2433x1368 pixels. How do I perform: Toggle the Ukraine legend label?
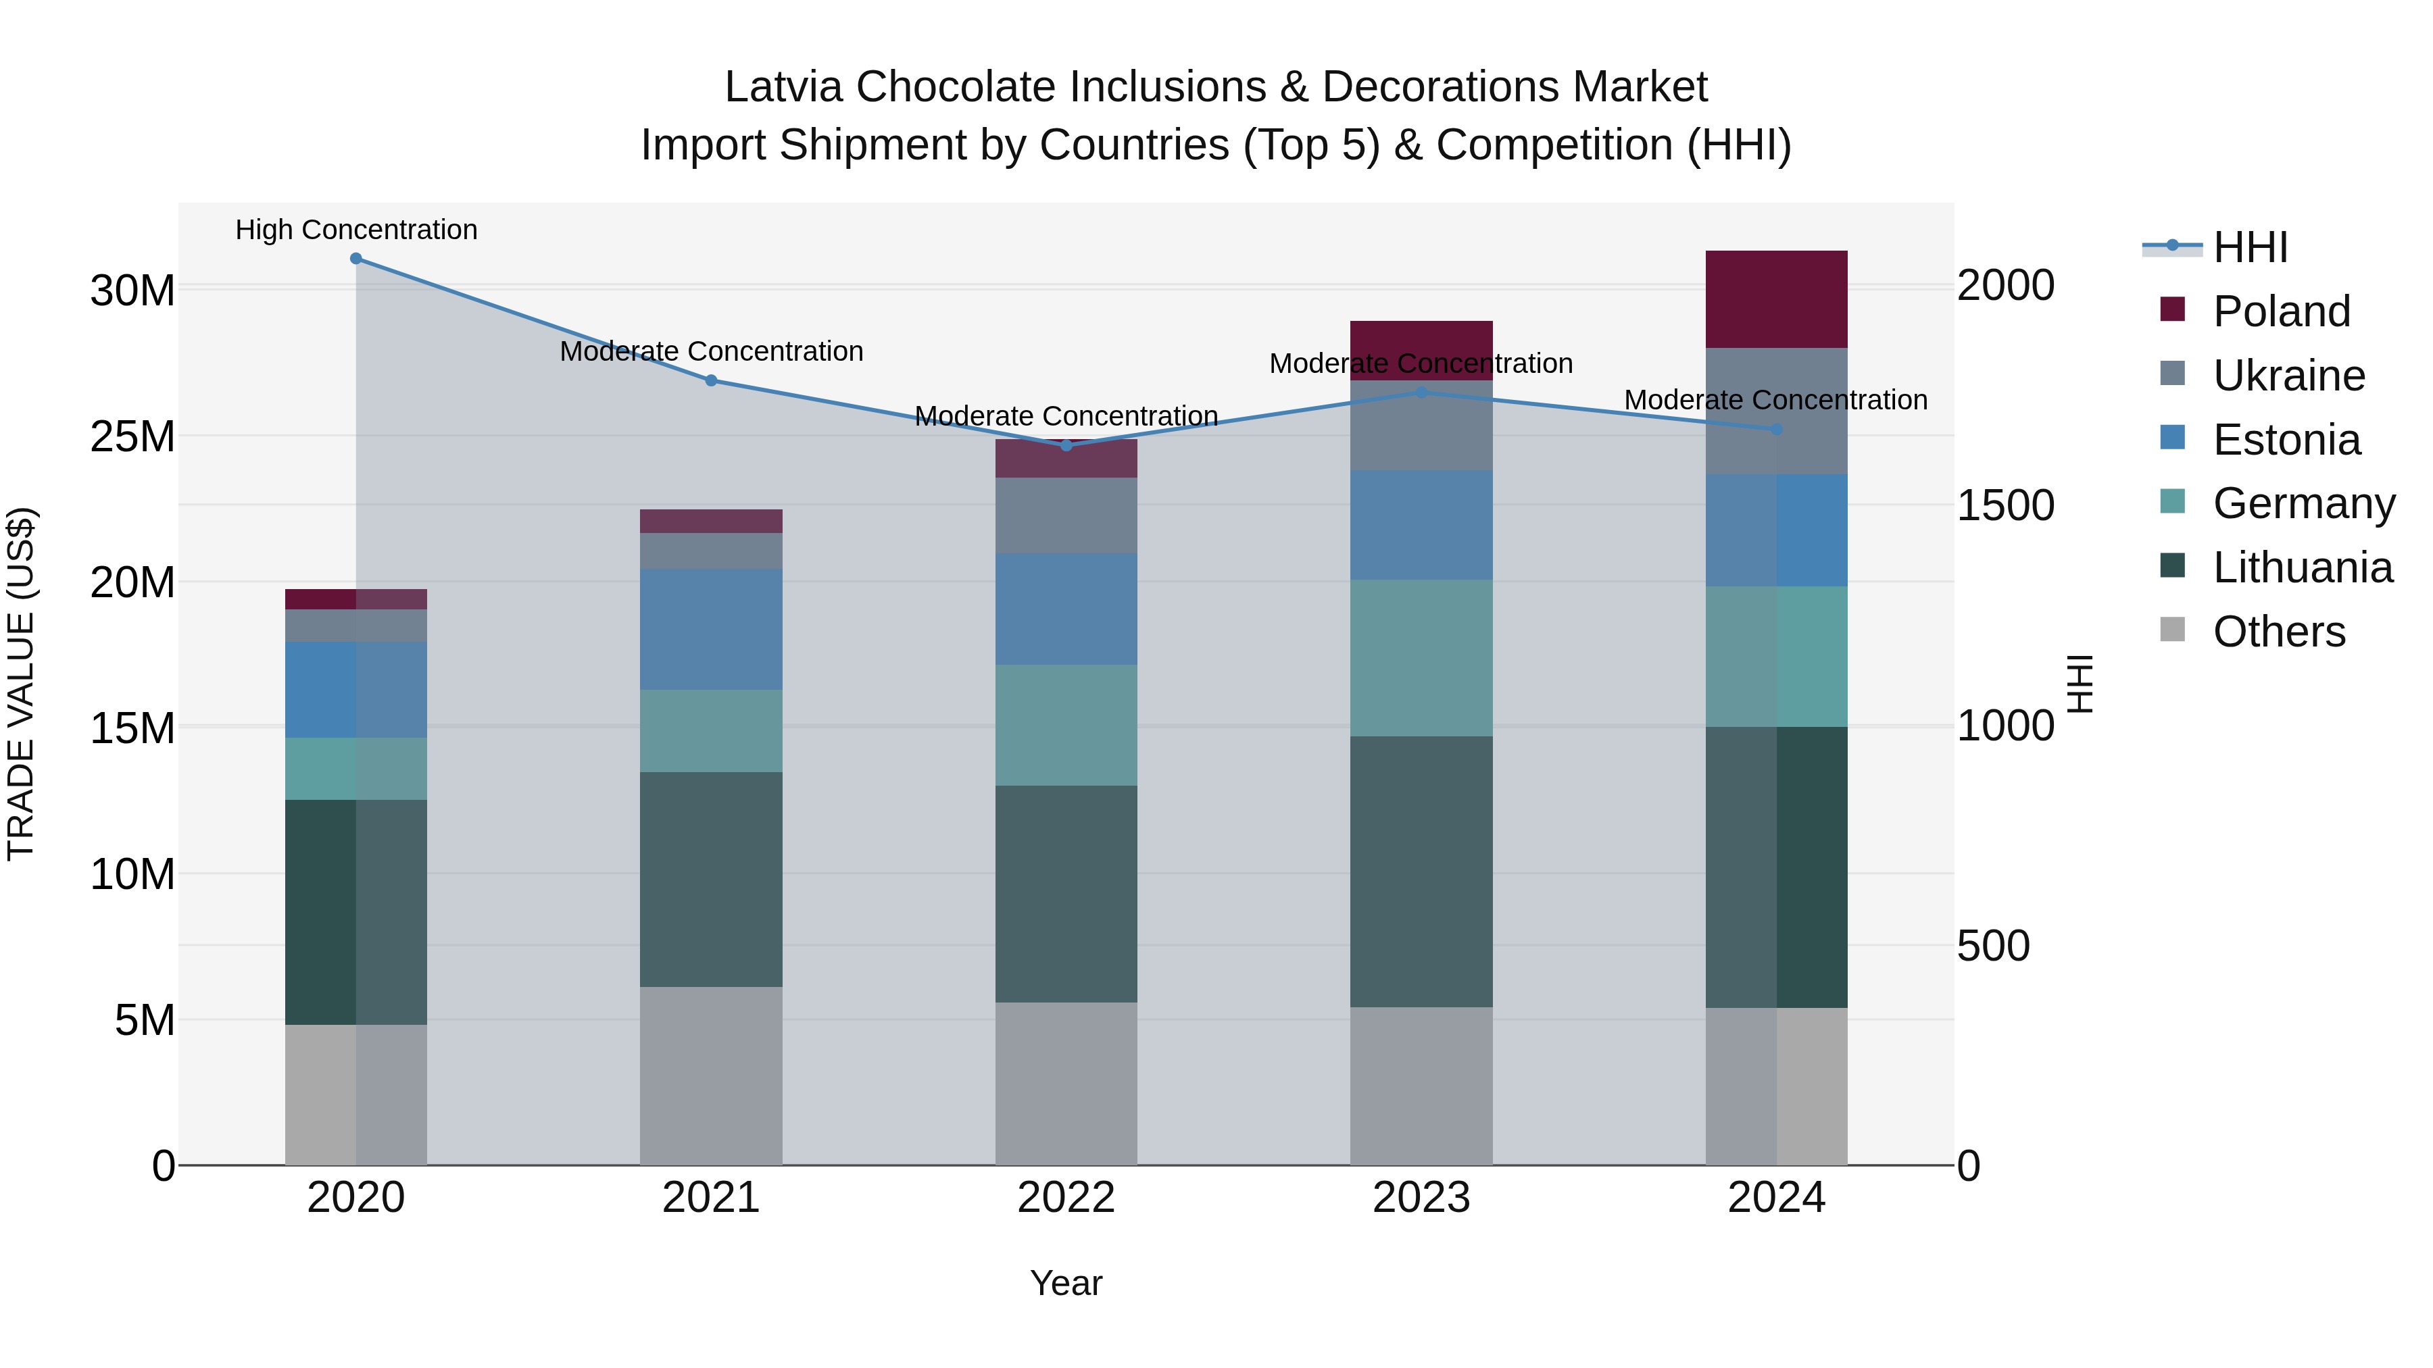[2290, 376]
